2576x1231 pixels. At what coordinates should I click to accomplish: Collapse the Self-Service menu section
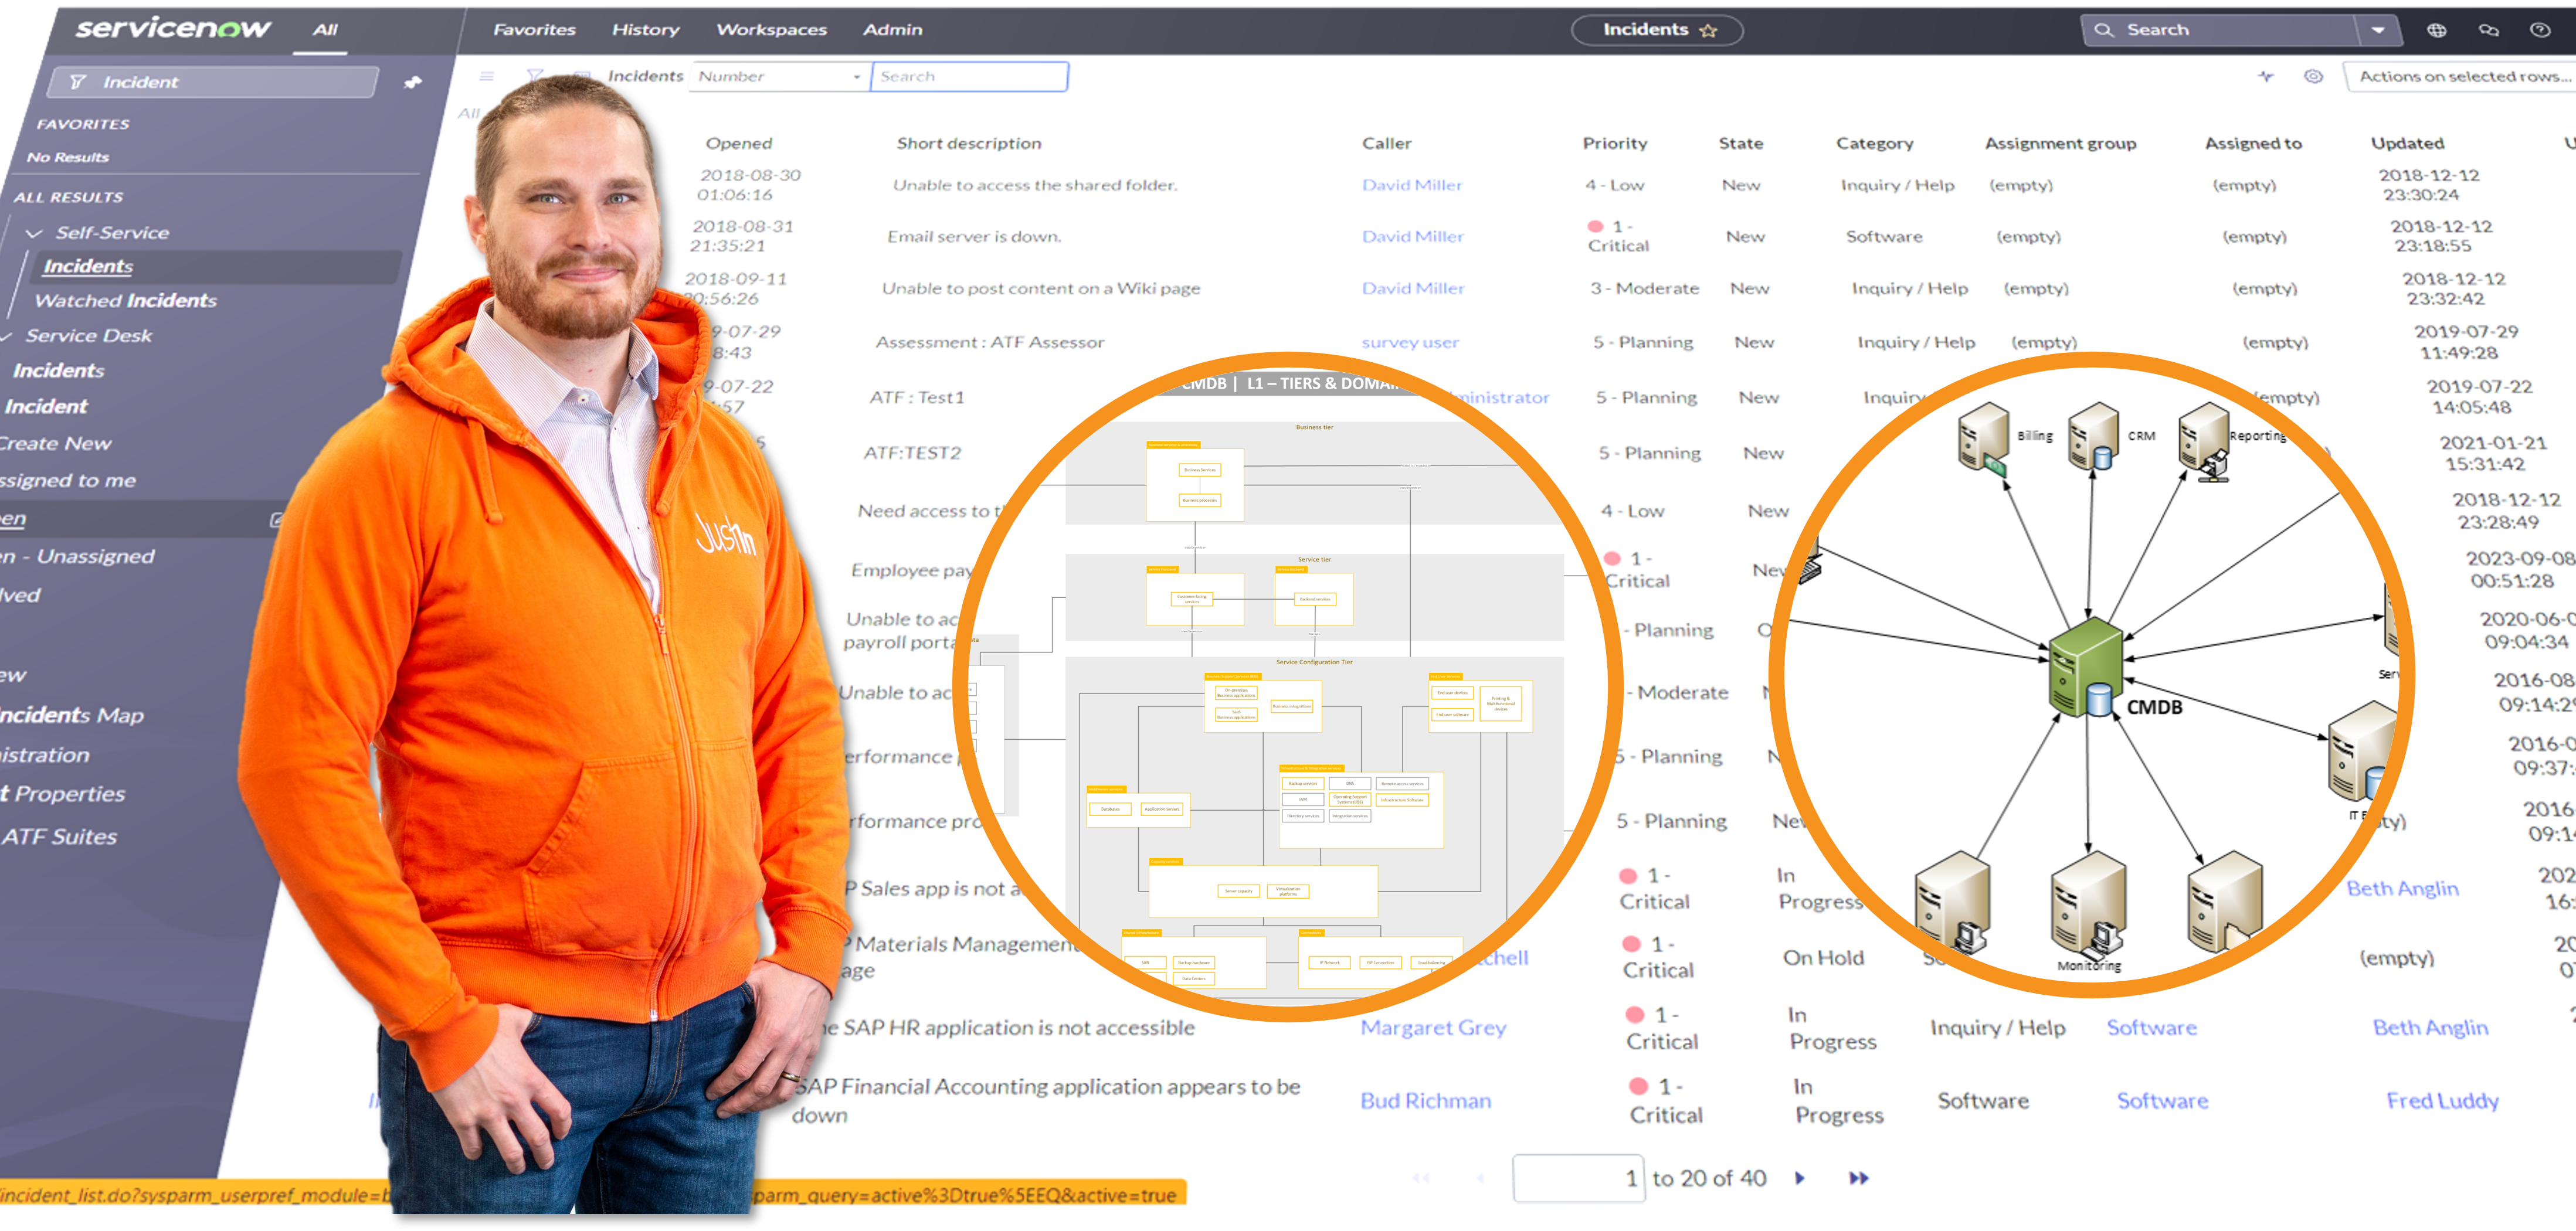35,233
